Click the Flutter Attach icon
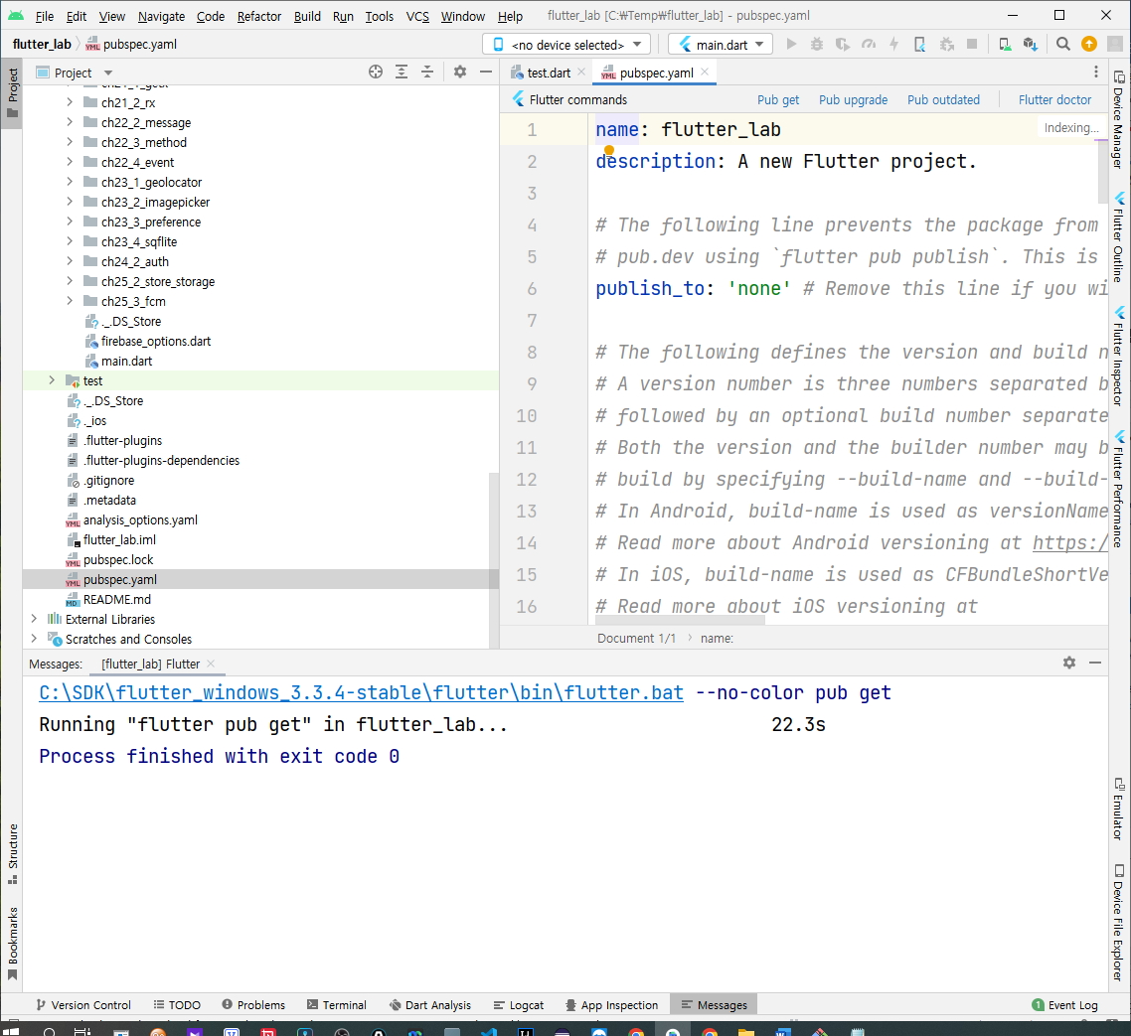Image resolution: width=1131 pixels, height=1036 pixels. pyautogui.click(x=919, y=44)
